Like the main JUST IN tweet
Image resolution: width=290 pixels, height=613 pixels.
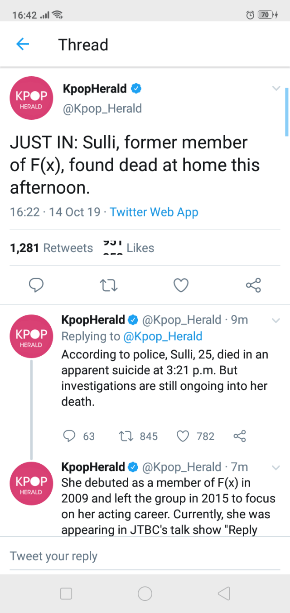point(181,285)
